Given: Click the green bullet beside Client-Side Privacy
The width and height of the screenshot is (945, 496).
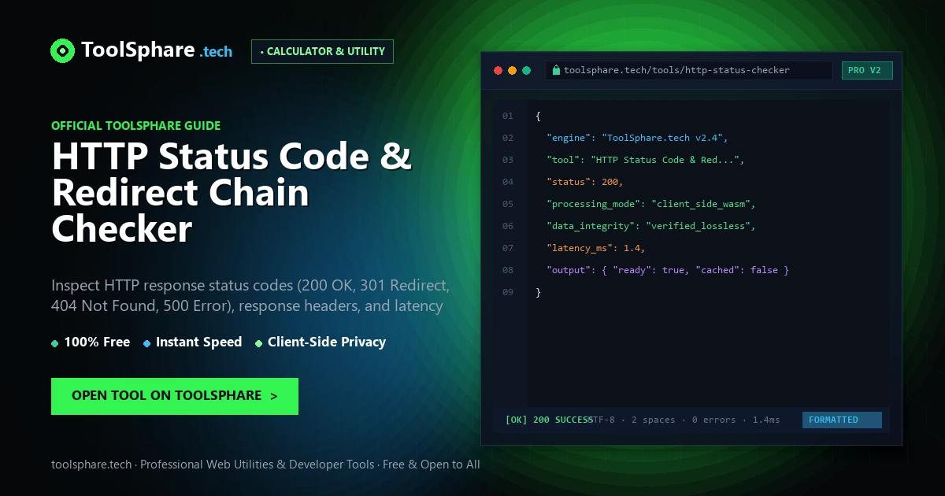Looking at the screenshot, I should pyautogui.click(x=258, y=343).
